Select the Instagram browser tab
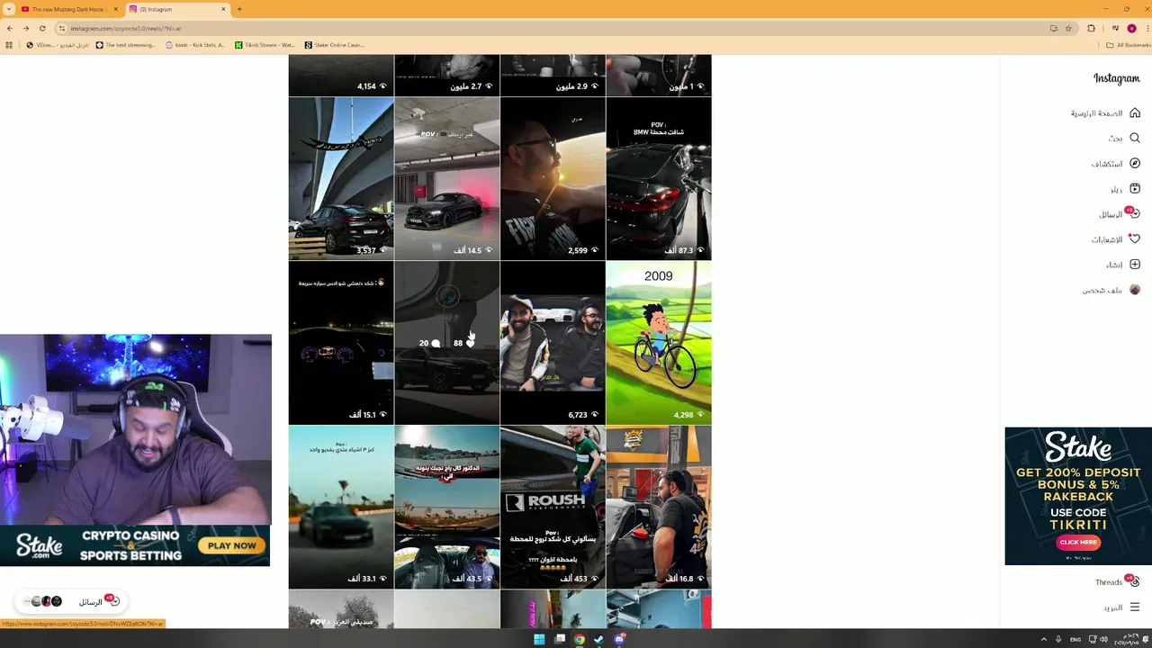1152x648 pixels. pos(177,9)
